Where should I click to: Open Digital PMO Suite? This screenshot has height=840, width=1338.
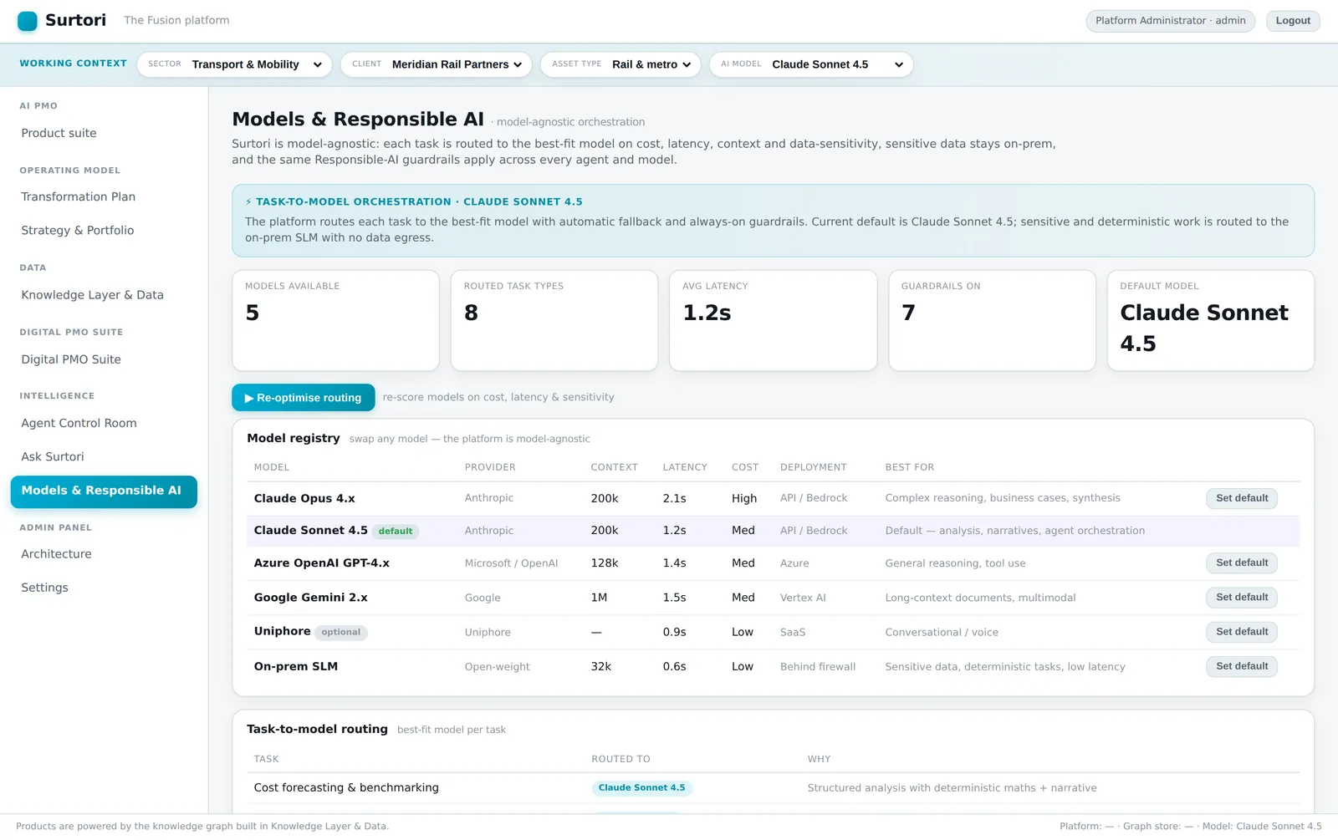click(x=104, y=359)
